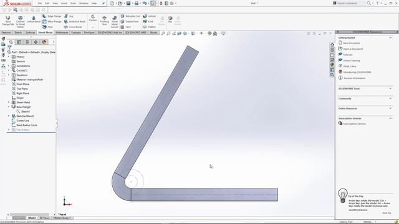Click the Unfold tool
This screenshot has width=399, height=224.
(x=150, y=16)
